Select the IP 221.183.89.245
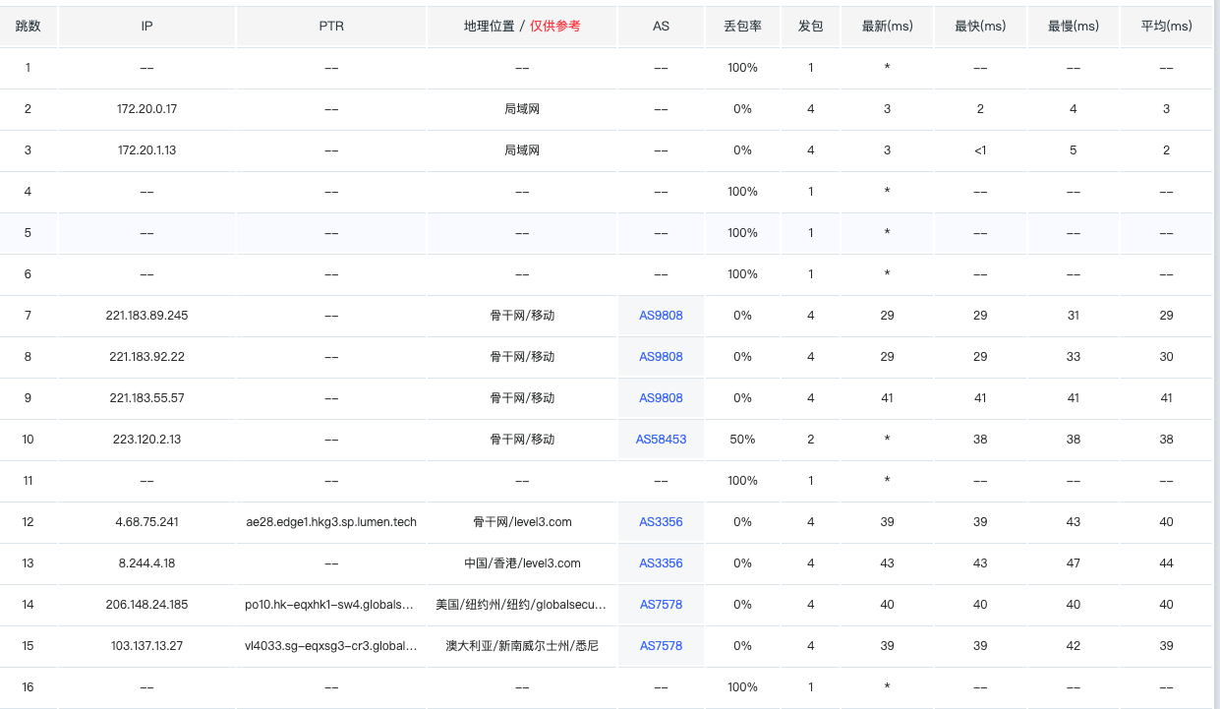Image resolution: width=1220 pixels, height=709 pixels. coord(146,316)
